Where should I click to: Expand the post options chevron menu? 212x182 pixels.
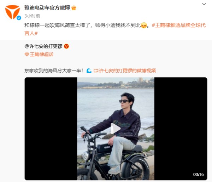[x=204, y=4]
